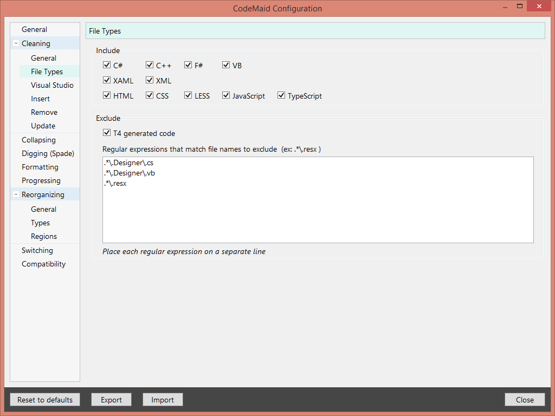
Task: Open the Visual Studio cleaning page
Action: coord(52,85)
